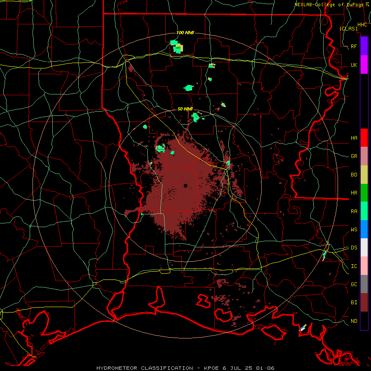The height and width of the screenshot is (371, 371).
Task: Click the 50 NMI range ring label
Action: point(185,109)
